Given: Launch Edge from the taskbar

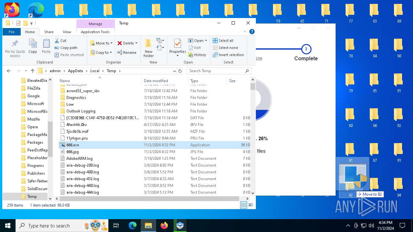Looking at the screenshot, I should (133, 226).
